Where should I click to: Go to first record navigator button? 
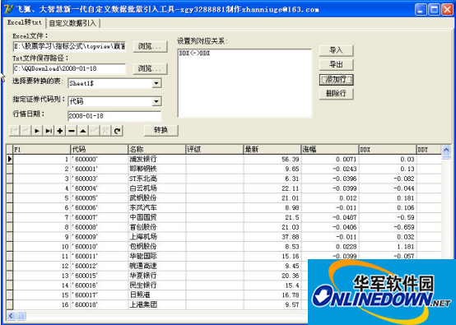pos(14,131)
